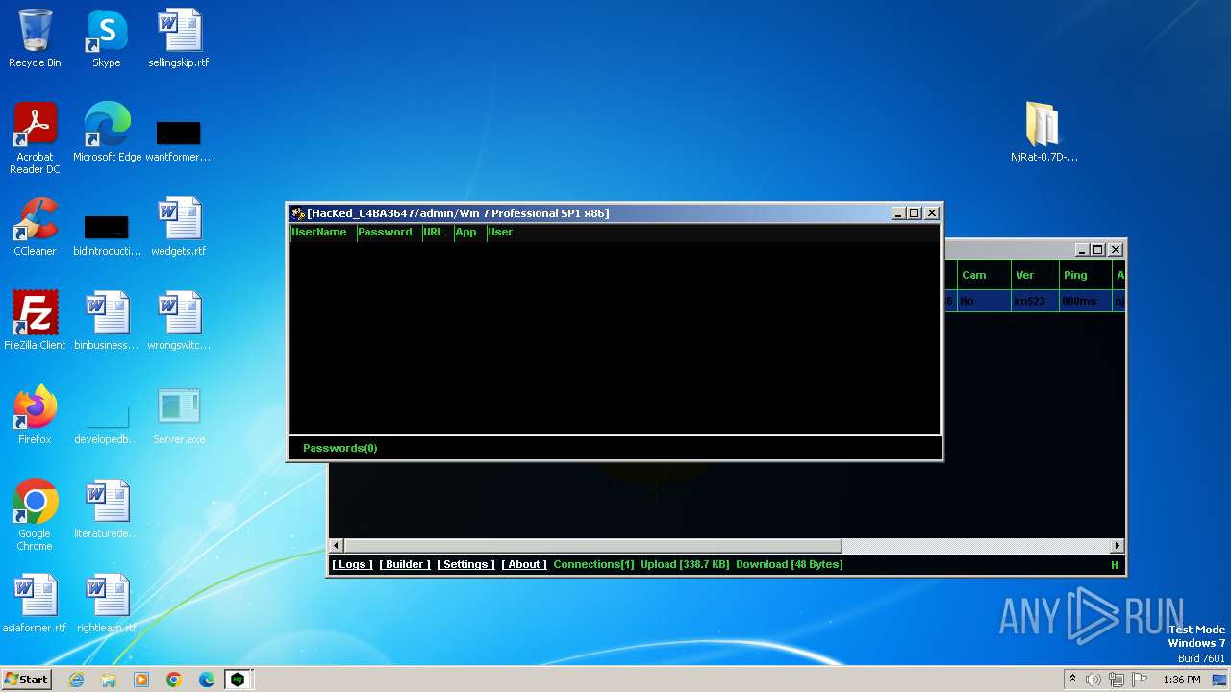The height and width of the screenshot is (692, 1231).
Task: Open the NjRat Settings link
Action: coord(465,564)
